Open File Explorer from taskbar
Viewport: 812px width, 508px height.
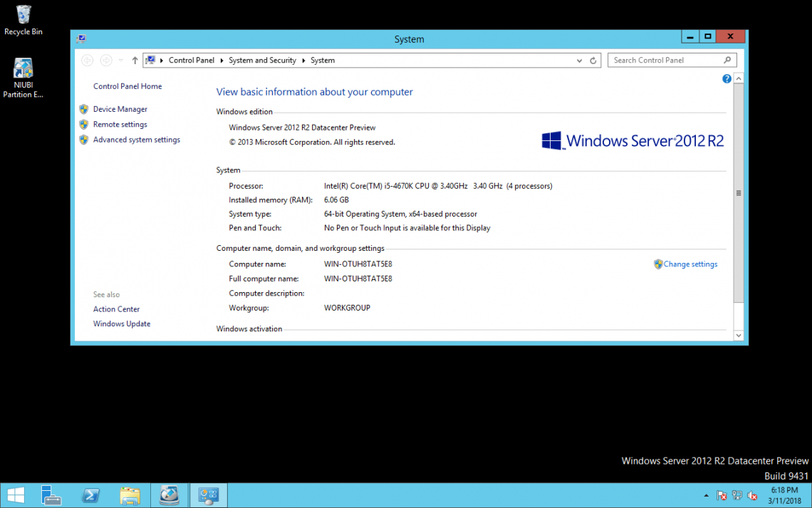click(130, 496)
